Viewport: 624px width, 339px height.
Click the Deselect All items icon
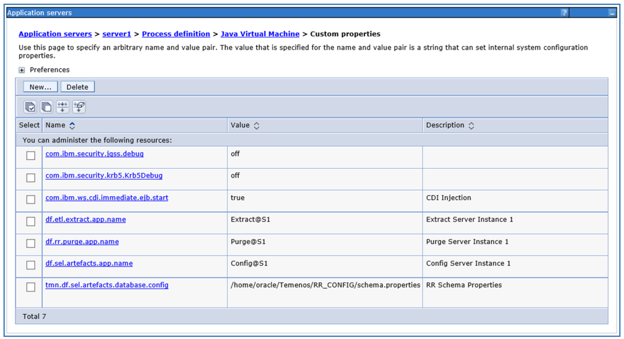point(46,107)
